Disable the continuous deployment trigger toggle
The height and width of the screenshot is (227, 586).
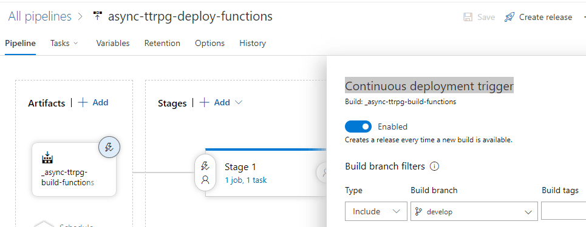click(x=358, y=127)
